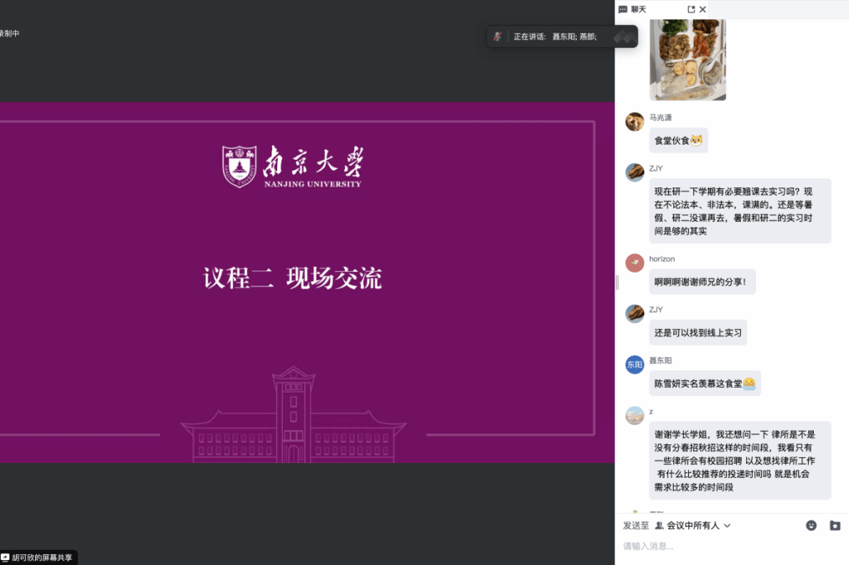This screenshot has height=565, width=849.
Task: Select the 还是可以找到线上实习 message bubble
Action: pos(698,332)
